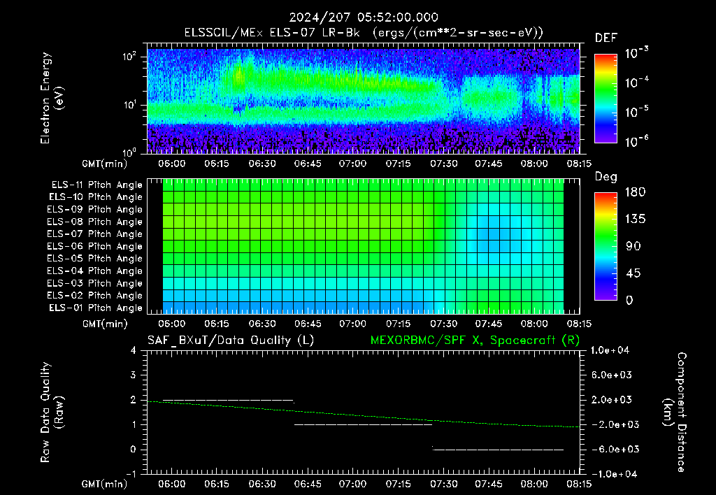Click the 06:00 tick under the spectrogram
This screenshot has height=495, width=716.
coord(172,164)
